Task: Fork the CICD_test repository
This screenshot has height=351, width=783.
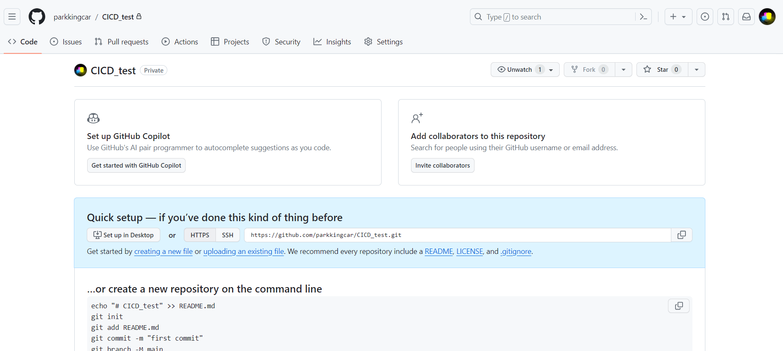Action: pyautogui.click(x=590, y=70)
